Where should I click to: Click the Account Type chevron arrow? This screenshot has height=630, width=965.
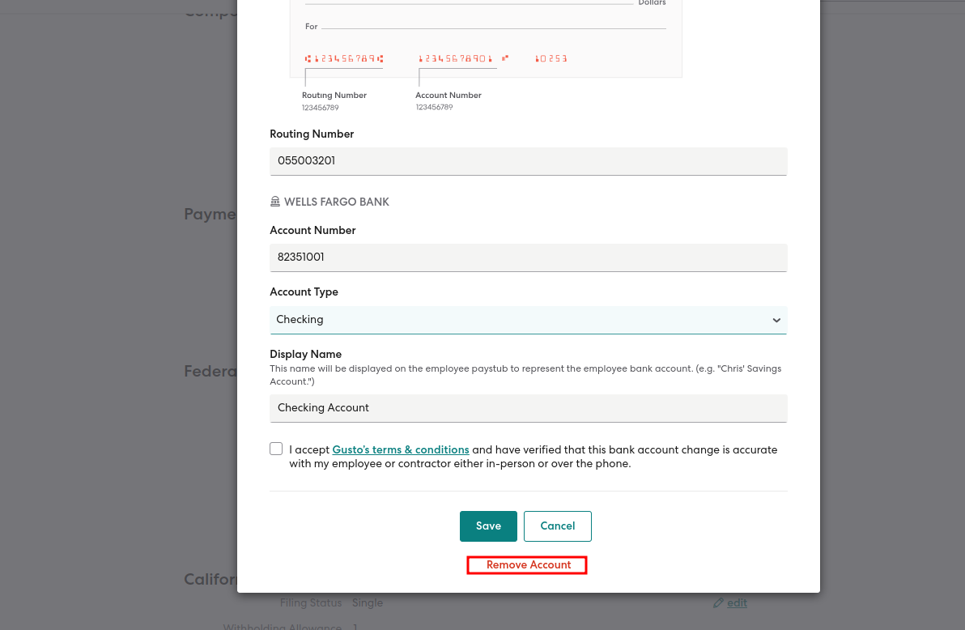click(776, 320)
